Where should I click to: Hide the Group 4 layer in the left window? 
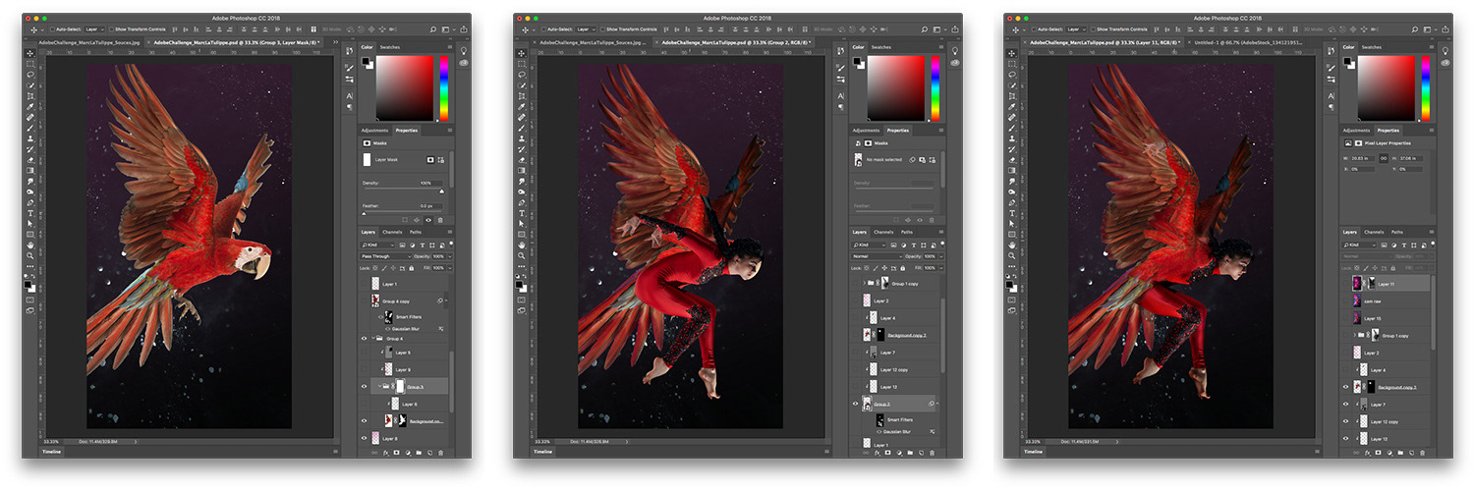(364, 339)
